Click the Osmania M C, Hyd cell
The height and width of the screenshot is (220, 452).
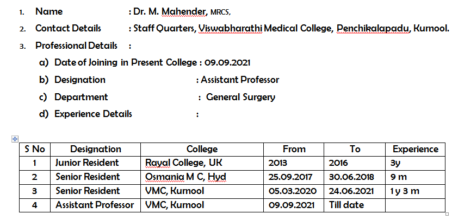[x=202, y=177]
